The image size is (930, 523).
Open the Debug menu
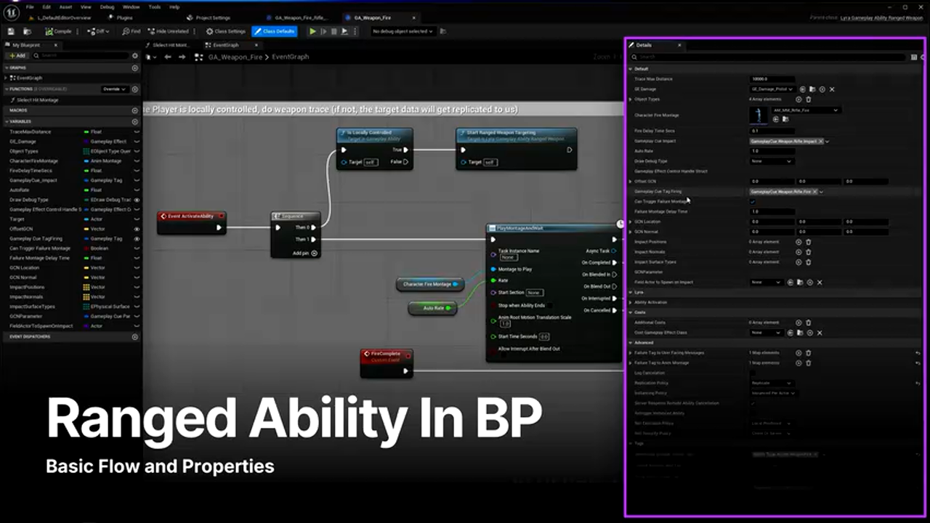click(107, 7)
